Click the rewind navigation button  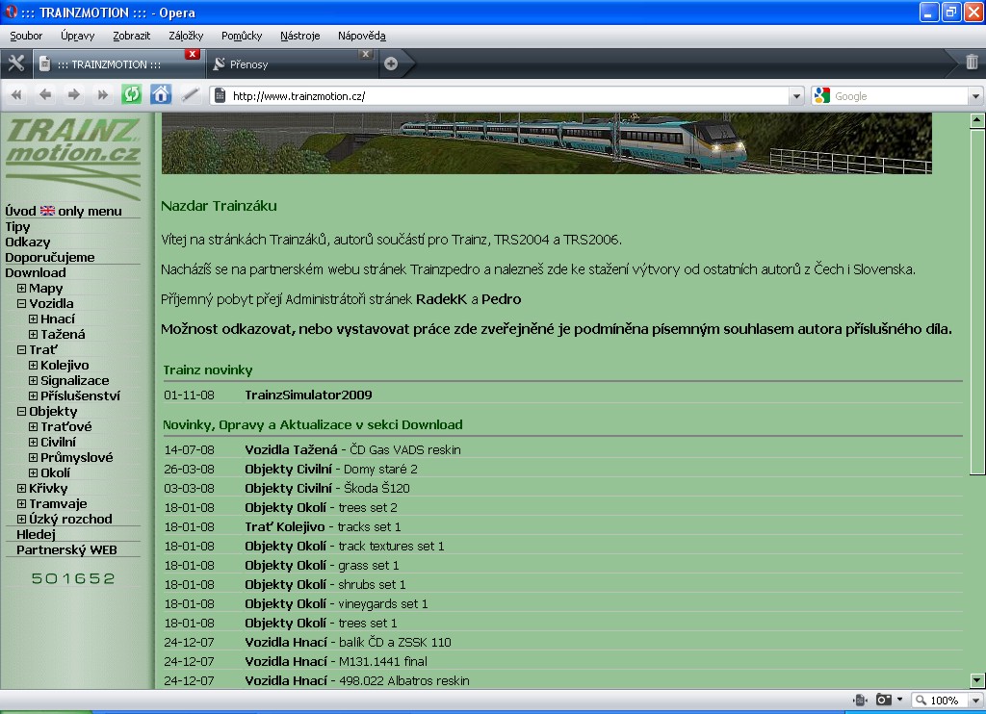click(16, 95)
